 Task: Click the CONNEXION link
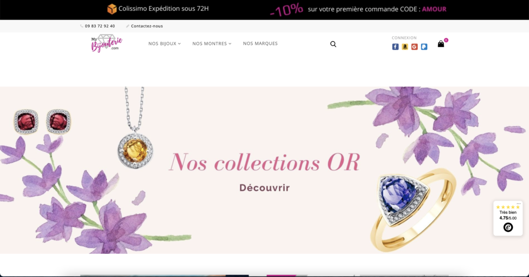point(404,38)
